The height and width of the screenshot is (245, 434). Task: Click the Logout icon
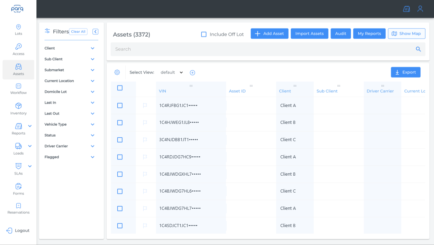(9, 231)
